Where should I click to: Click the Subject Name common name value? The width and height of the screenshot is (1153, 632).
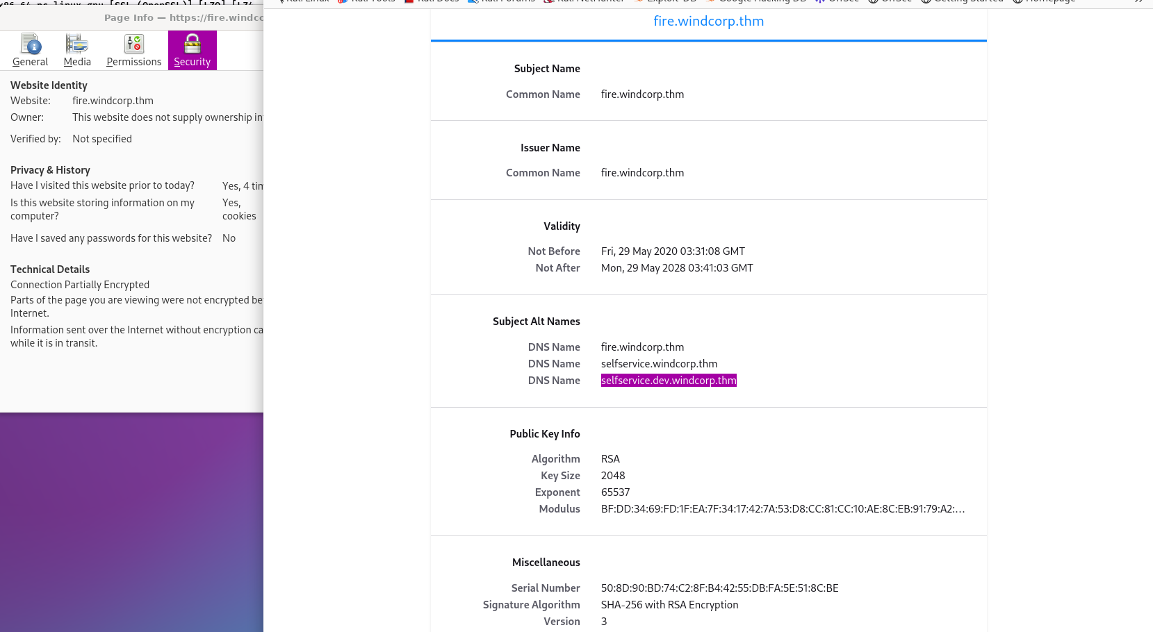click(x=642, y=94)
